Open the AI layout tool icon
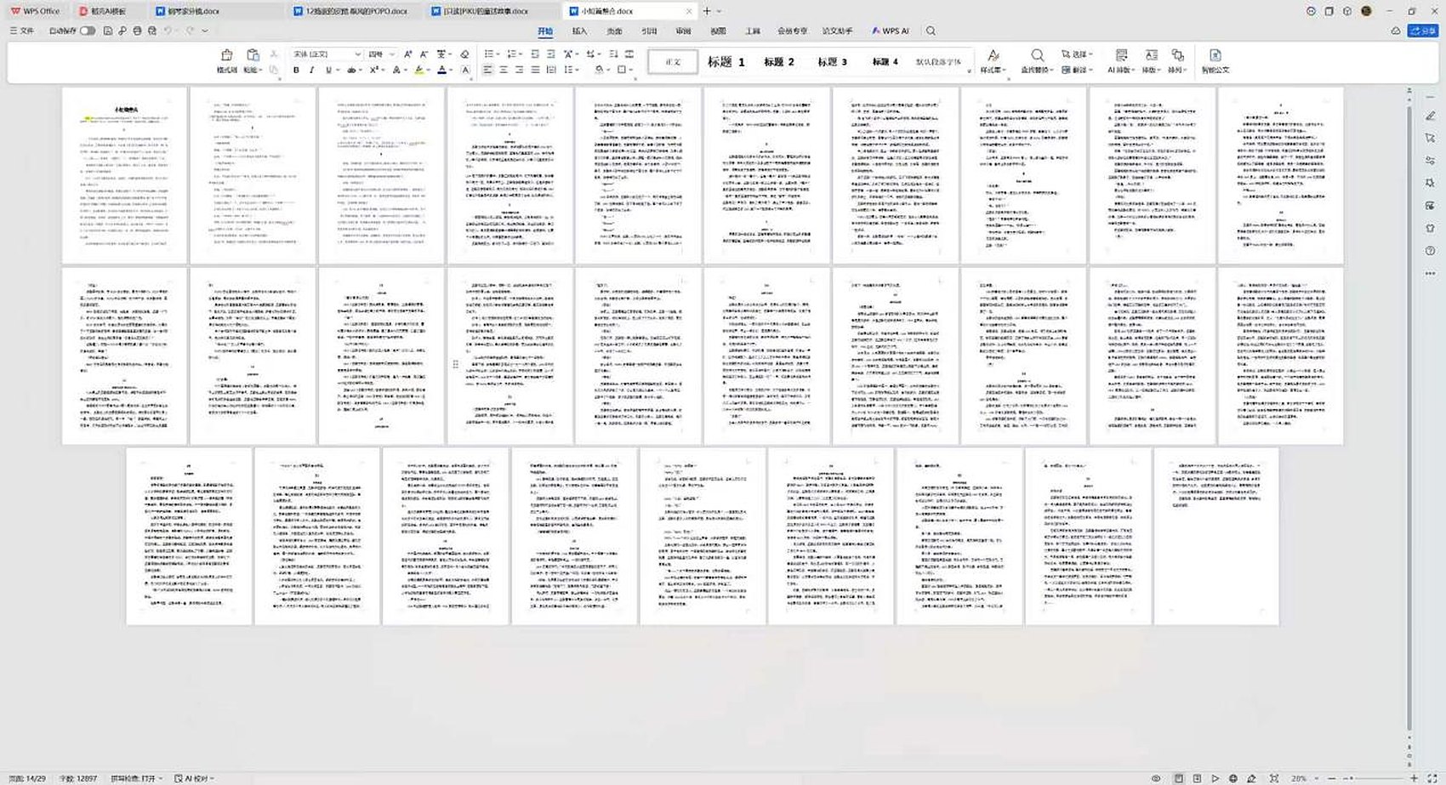Viewport: 1446px width, 785px height. pyautogui.click(x=1121, y=55)
